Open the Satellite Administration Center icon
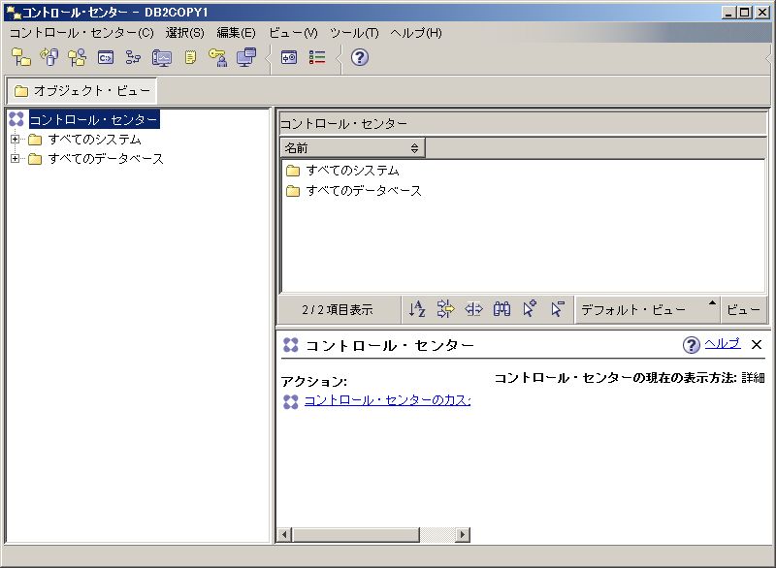776x568 pixels. coord(78,57)
